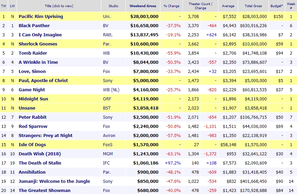Click the +624 theater change value
Image resolution: width=297 pixels, height=194 pixels.
coord(211,35)
